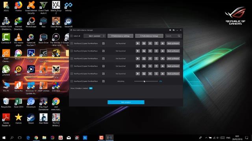
Task: Rename the first instance via its edit pencil icon
Action: pyautogui.click(x=103, y=43)
